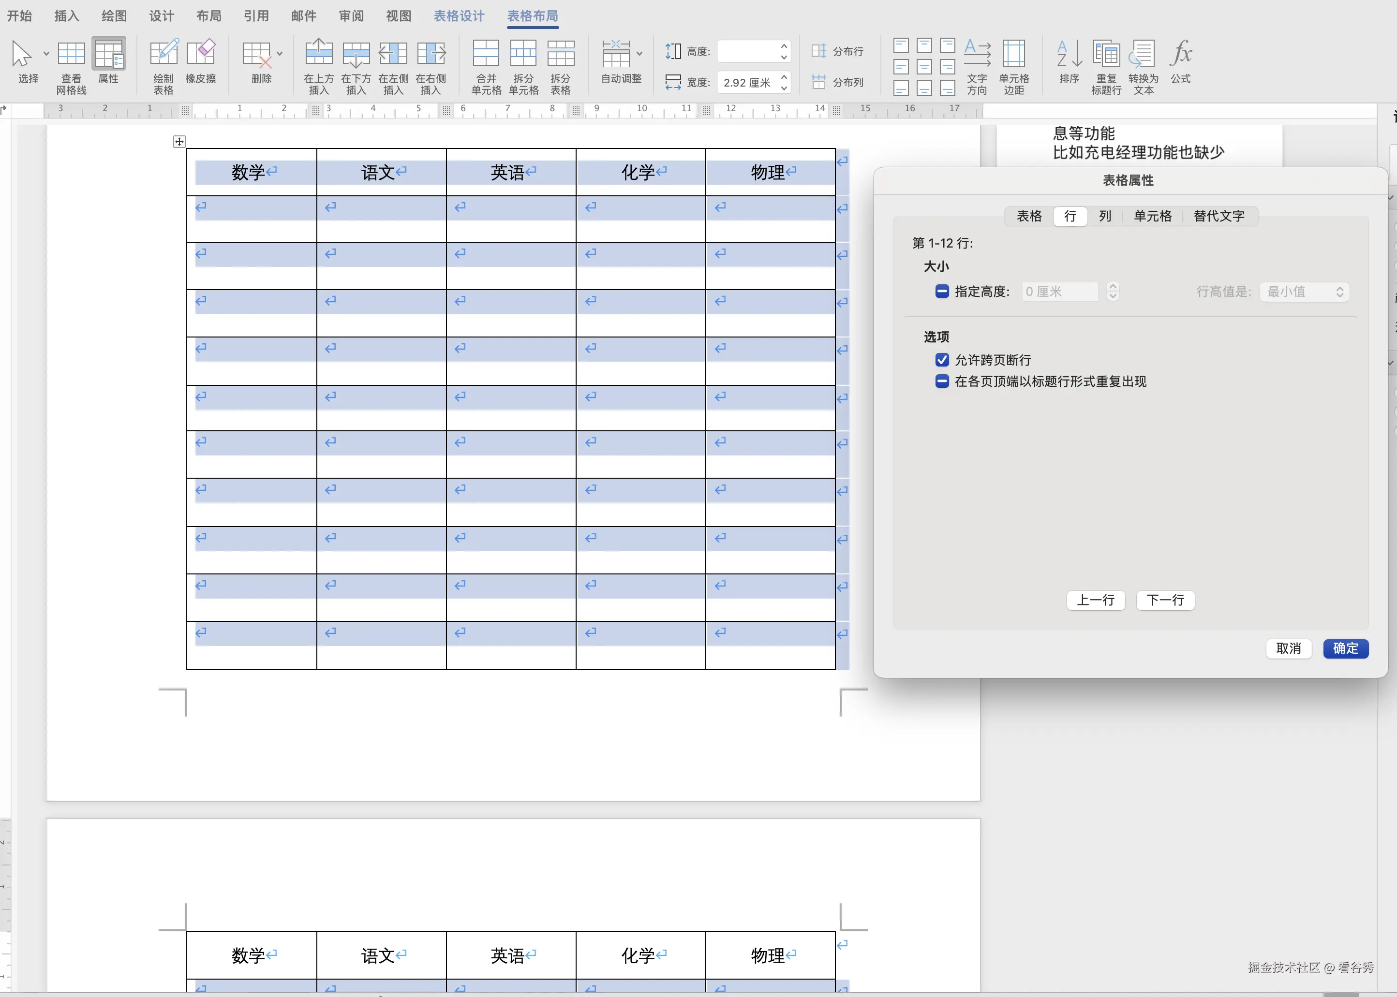This screenshot has height=997, width=1397.
Task: Enable the 指定高度 checkbox
Action: point(941,292)
